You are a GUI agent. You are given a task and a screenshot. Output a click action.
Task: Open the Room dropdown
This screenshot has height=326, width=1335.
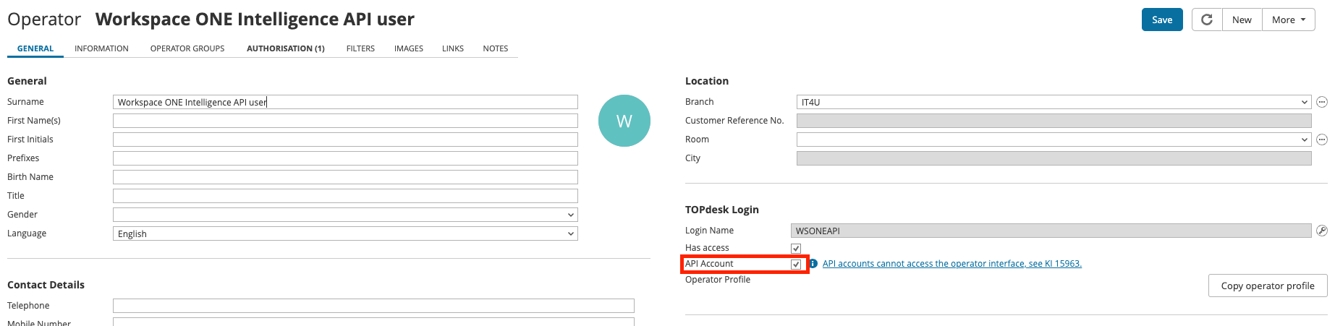coord(1054,140)
